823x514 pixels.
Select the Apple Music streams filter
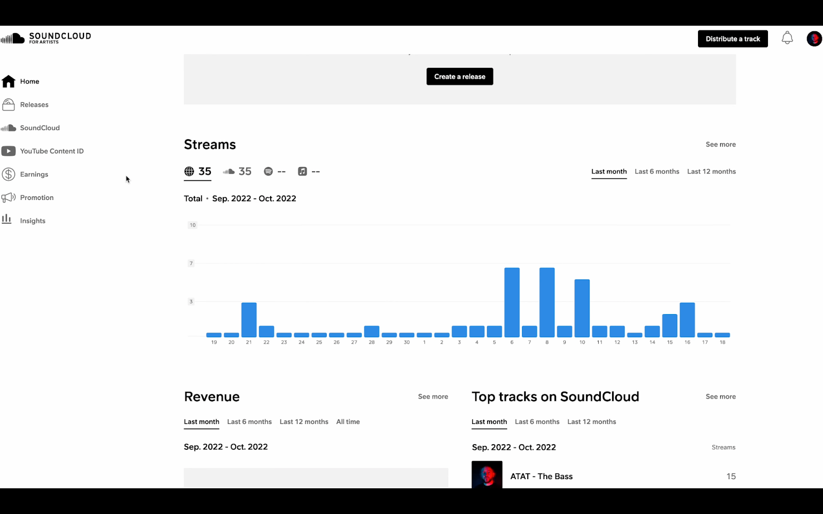click(309, 172)
